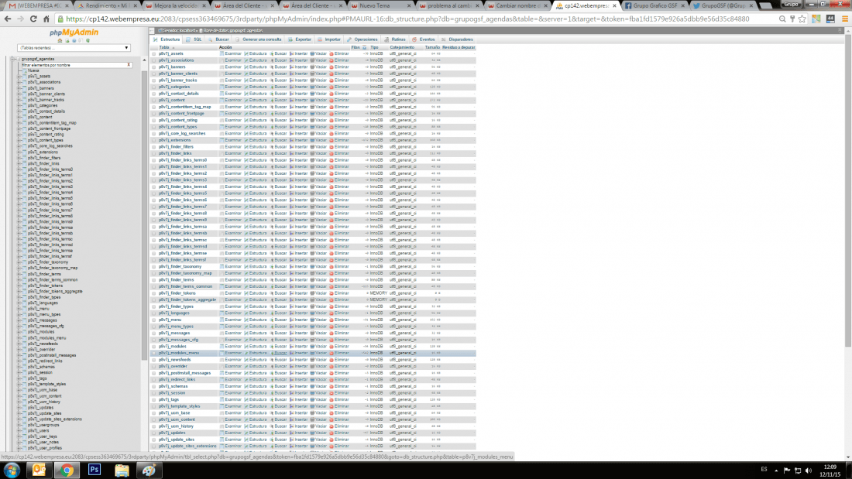This screenshot has width=852, height=479.
Task: Check the p8v7j_modules_menu row checkbox
Action: click(x=154, y=353)
